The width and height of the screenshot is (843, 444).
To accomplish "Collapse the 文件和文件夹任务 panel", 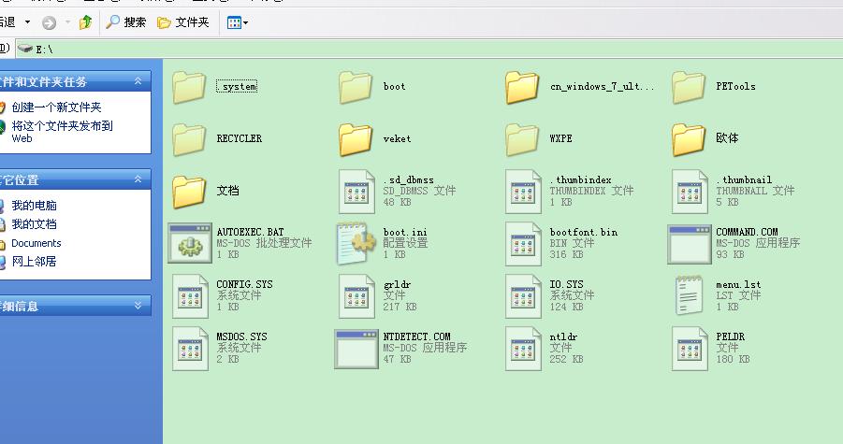I will tap(138, 81).
